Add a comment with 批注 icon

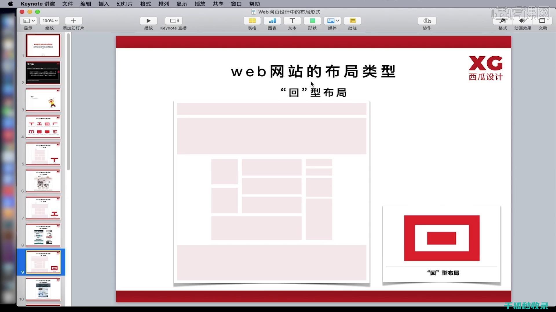(x=352, y=21)
